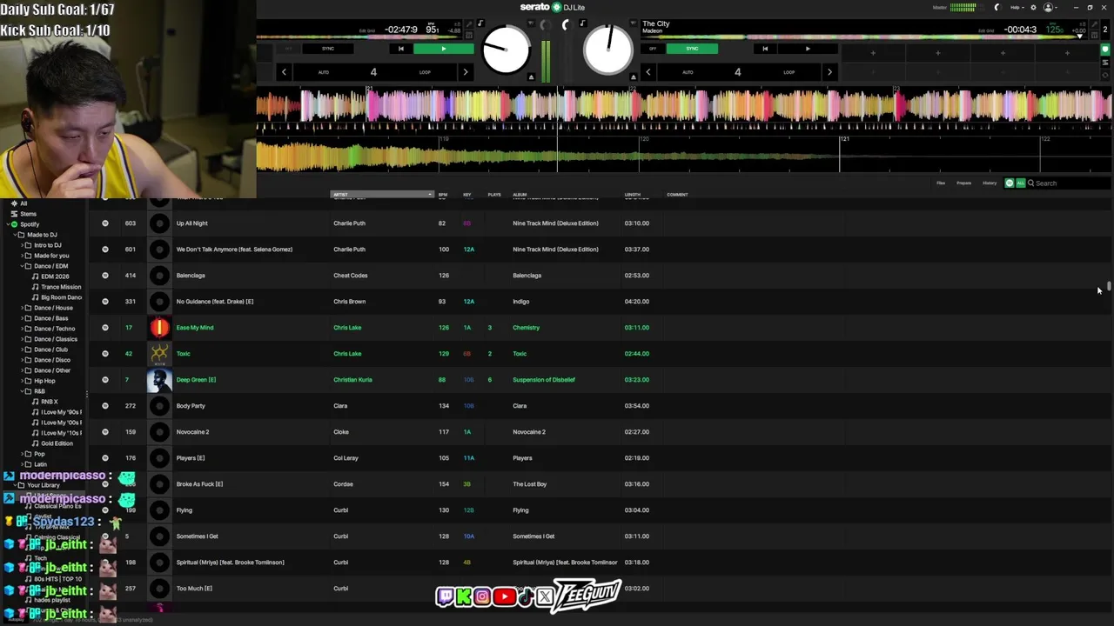This screenshot has height=626, width=1114.
Task: Click the right deck spinning platter
Action: point(608,50)
